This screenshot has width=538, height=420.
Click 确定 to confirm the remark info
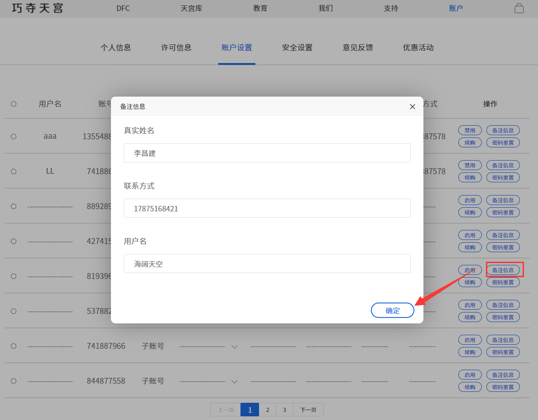(x=392, y=310)
